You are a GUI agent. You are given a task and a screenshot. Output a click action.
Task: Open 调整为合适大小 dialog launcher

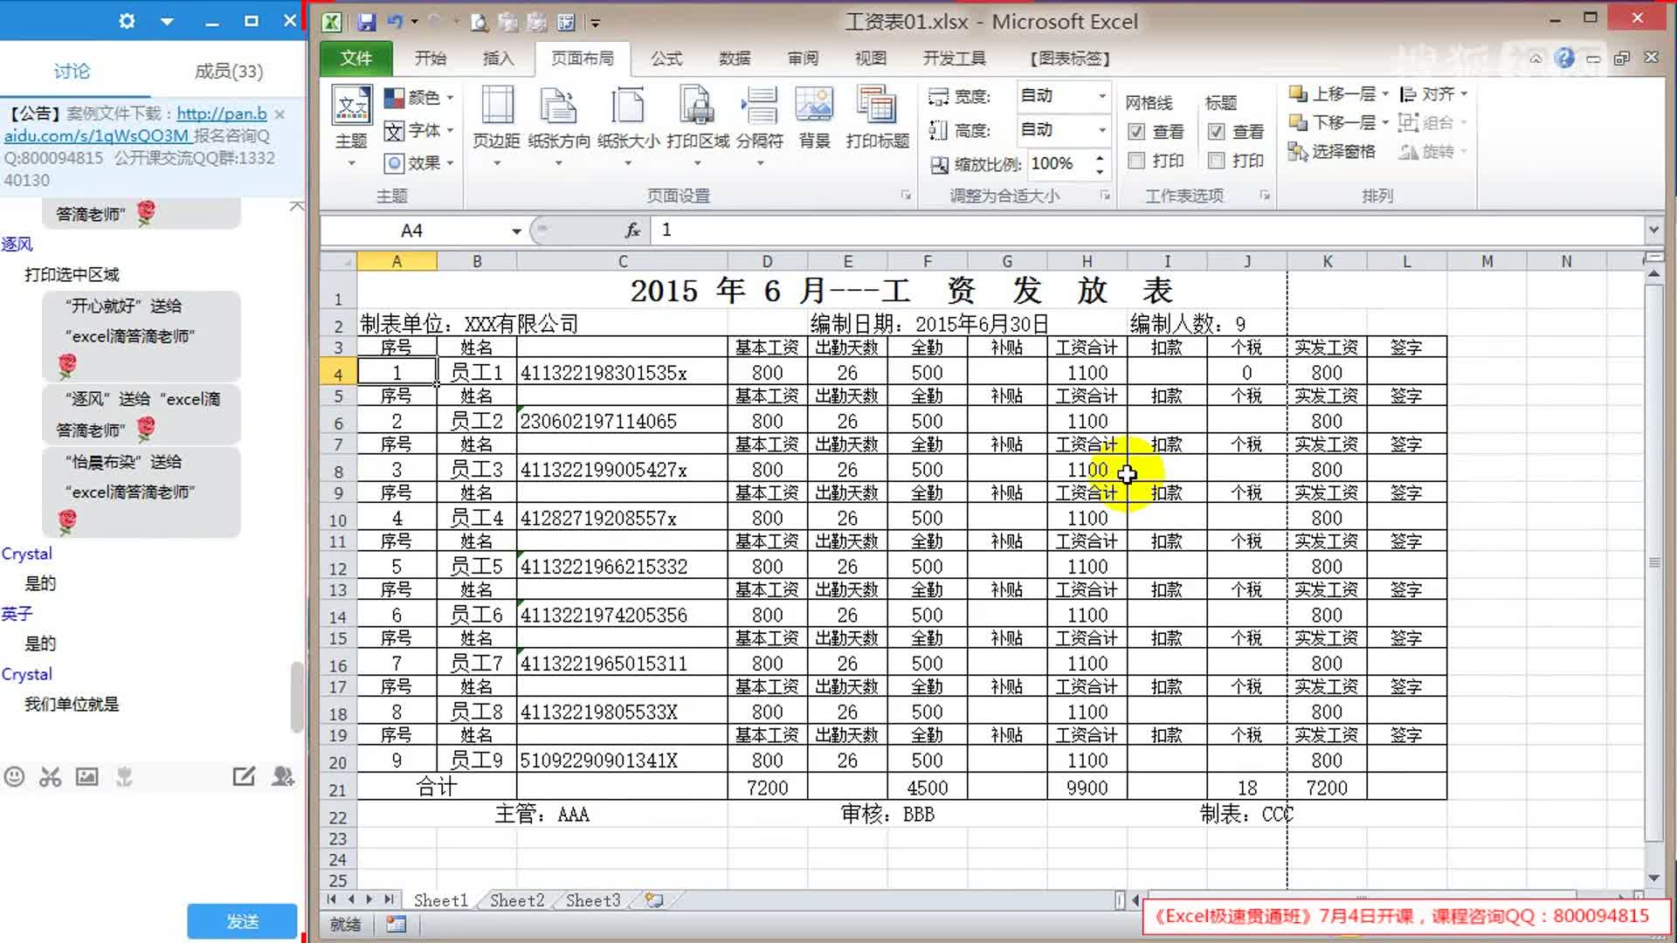(x=1105, y=196)
